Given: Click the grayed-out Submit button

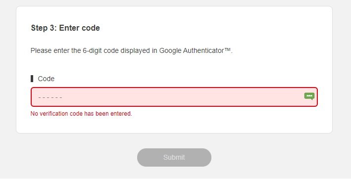Looking at the screenshot, I should [x=174, y=157].
